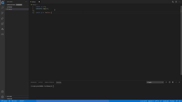The height and width of the screenshot is (102, 182).
Task: Open errors and warnings status item
Action: coord(14,101)
